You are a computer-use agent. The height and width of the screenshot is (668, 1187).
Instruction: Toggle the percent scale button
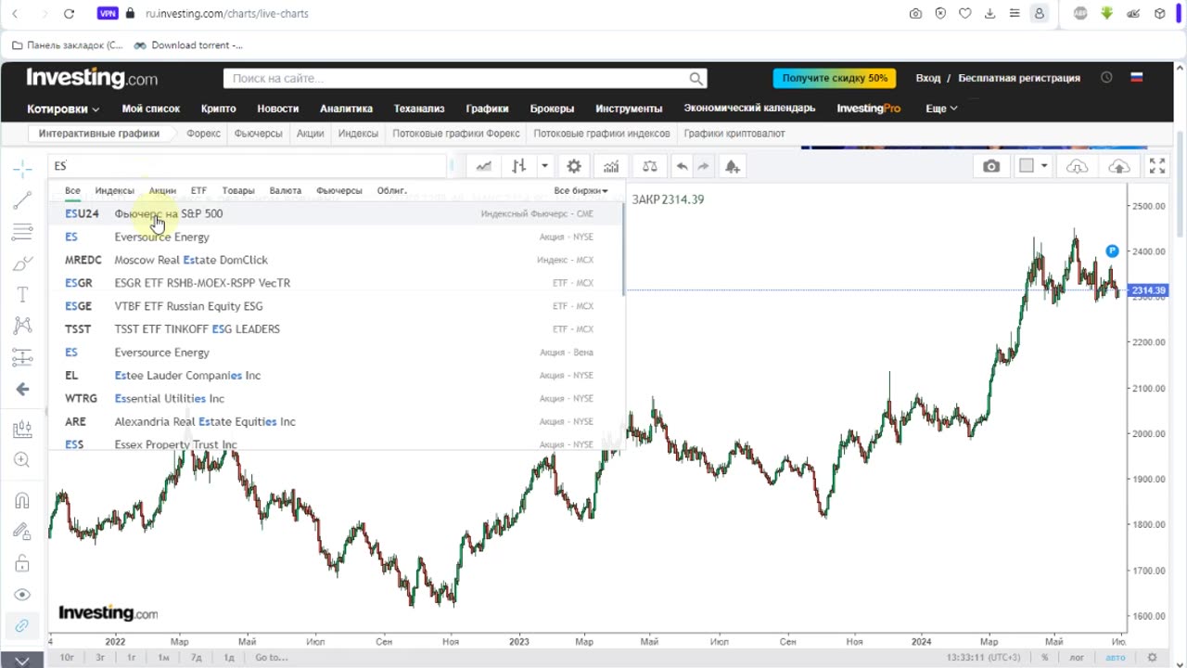1045,658
